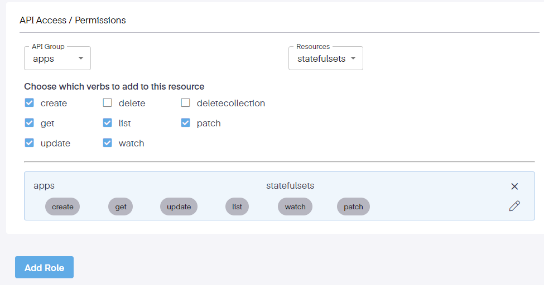Image resolution: width=544 pixels, height=285 pixels.
Task: Remove the apps statefulsets rule with X icon
Action: pos(514,186)
